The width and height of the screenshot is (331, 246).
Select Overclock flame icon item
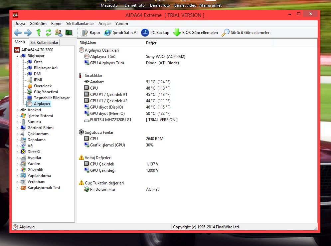click(x=30, y=86)
